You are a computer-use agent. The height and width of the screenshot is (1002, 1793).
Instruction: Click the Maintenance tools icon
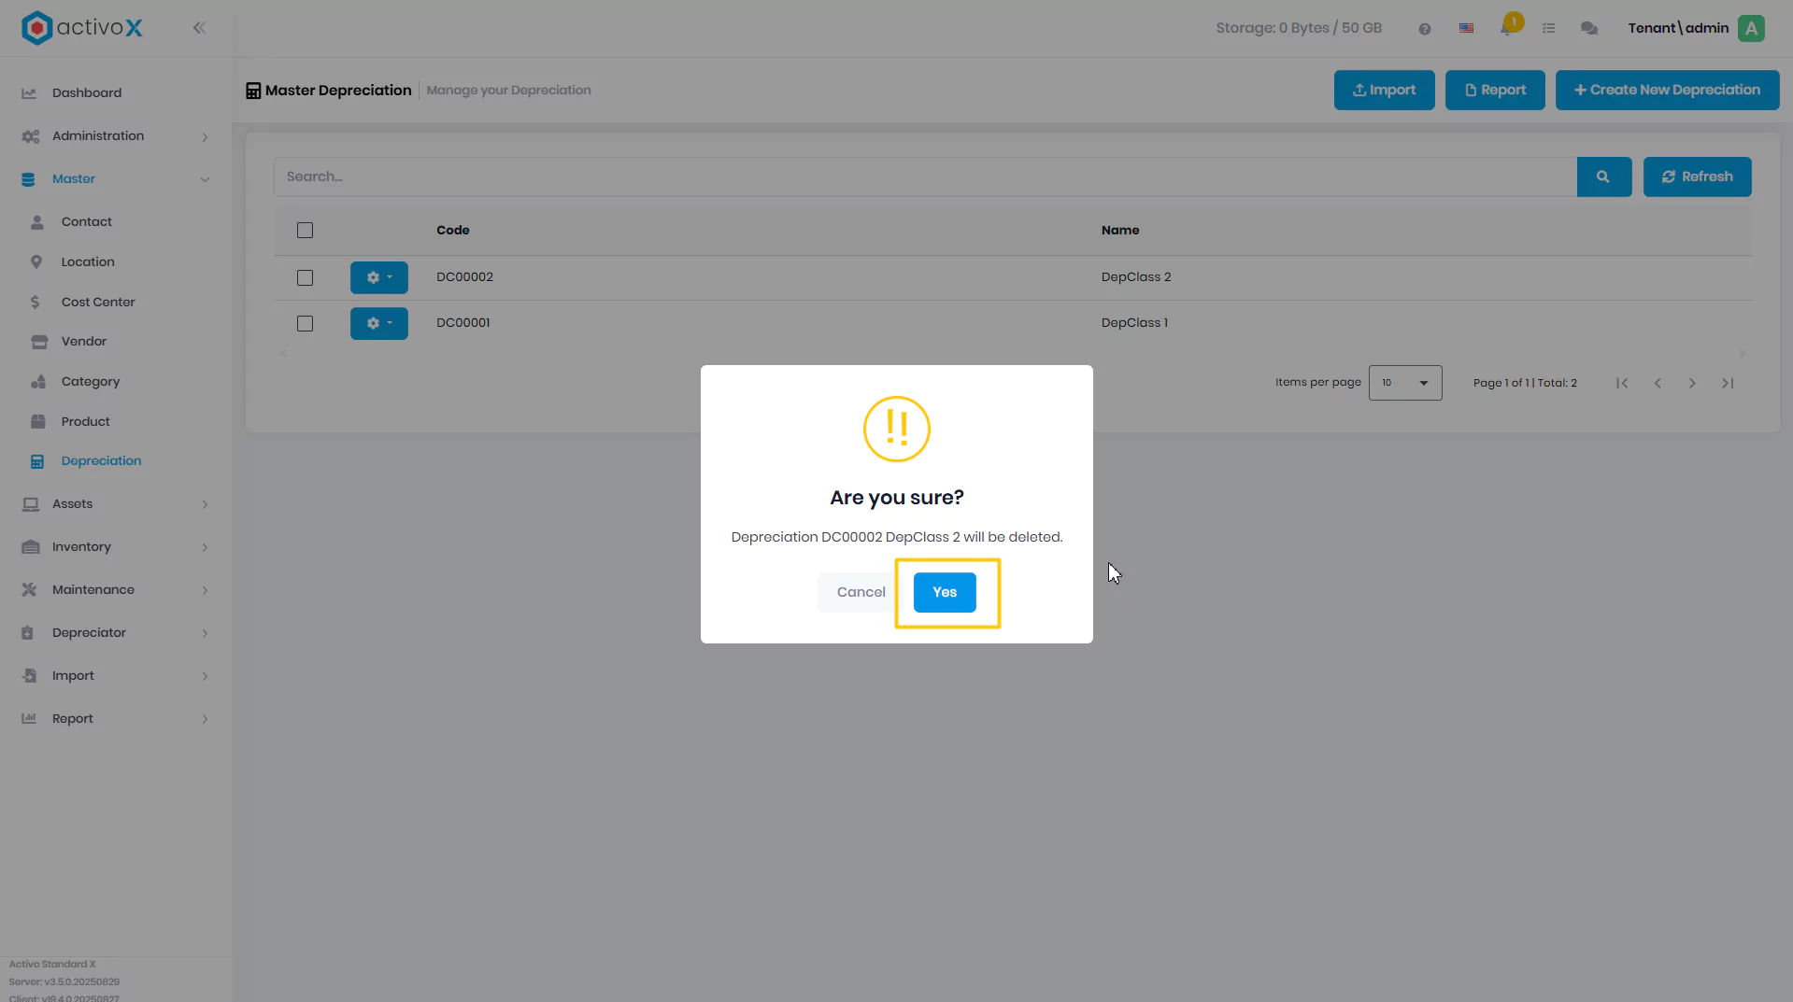click(x=29, y=589)
